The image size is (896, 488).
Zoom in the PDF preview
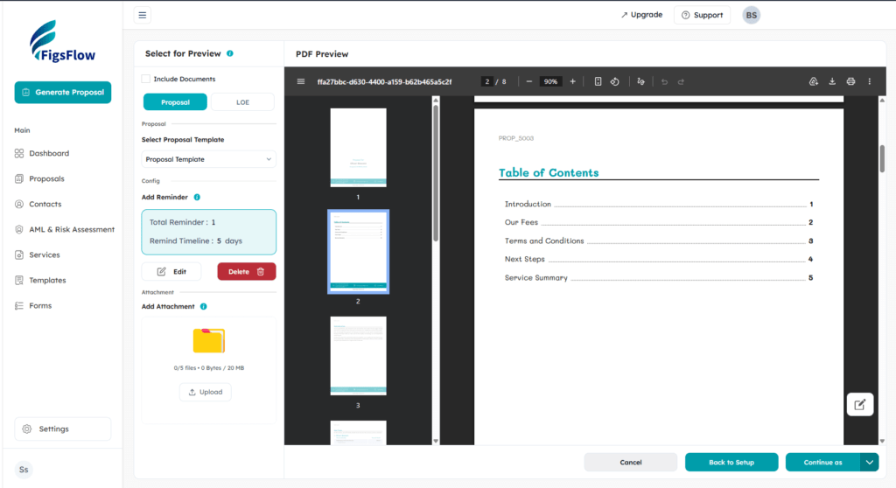point(572,81)
